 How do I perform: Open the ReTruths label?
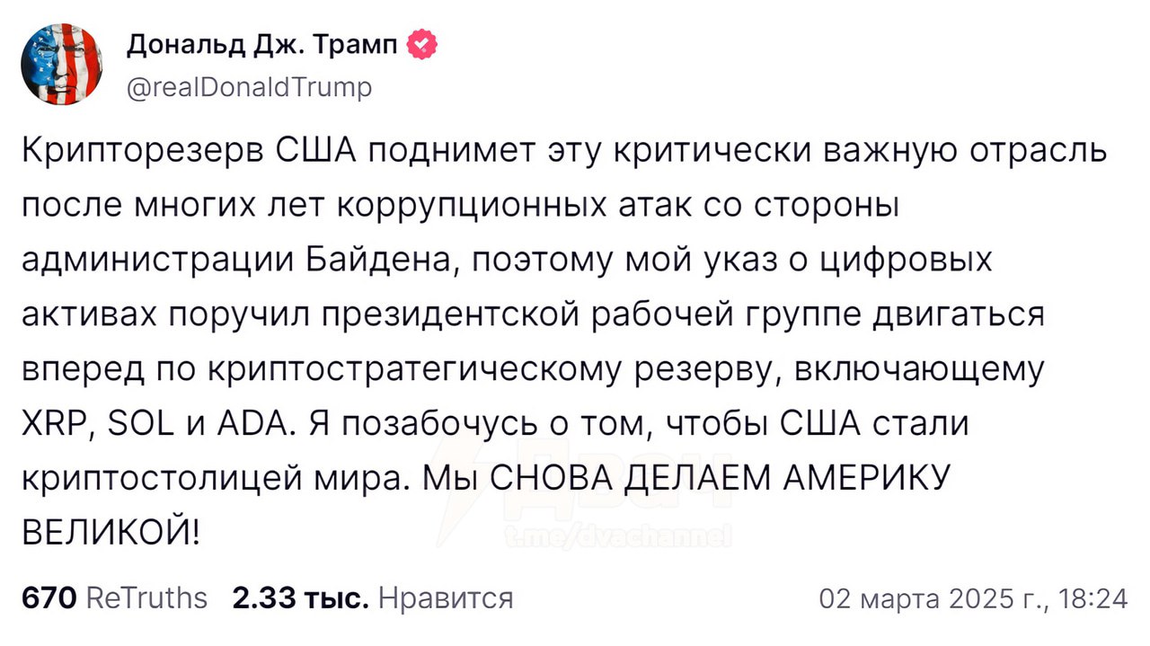pos(146,598)
